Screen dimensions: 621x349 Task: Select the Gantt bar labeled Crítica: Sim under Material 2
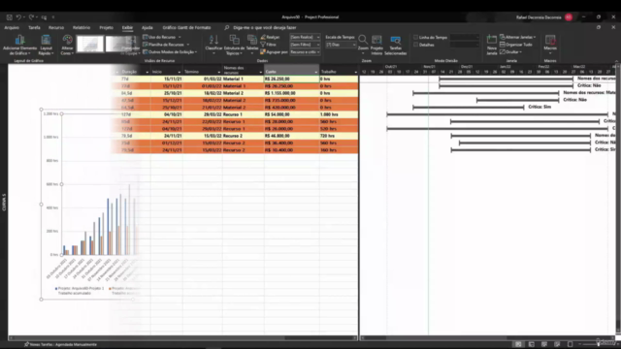468,108
